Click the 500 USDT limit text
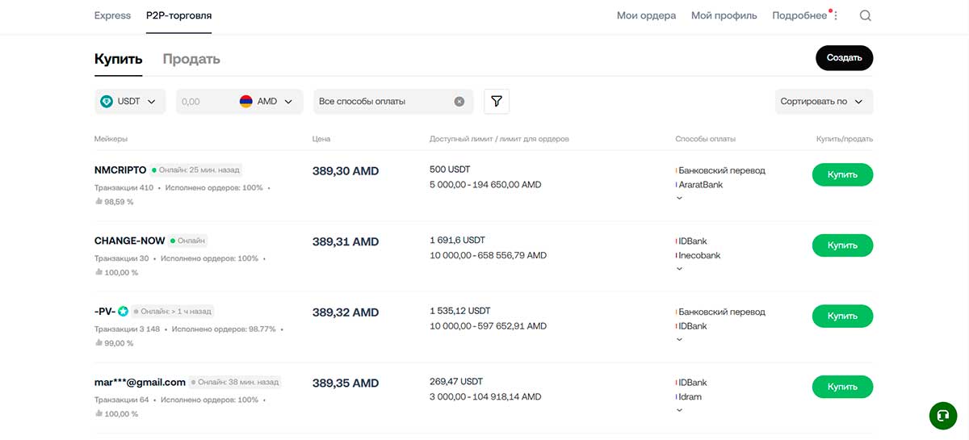The height and width of the screenshot is (440, 969). coord(450,170)
